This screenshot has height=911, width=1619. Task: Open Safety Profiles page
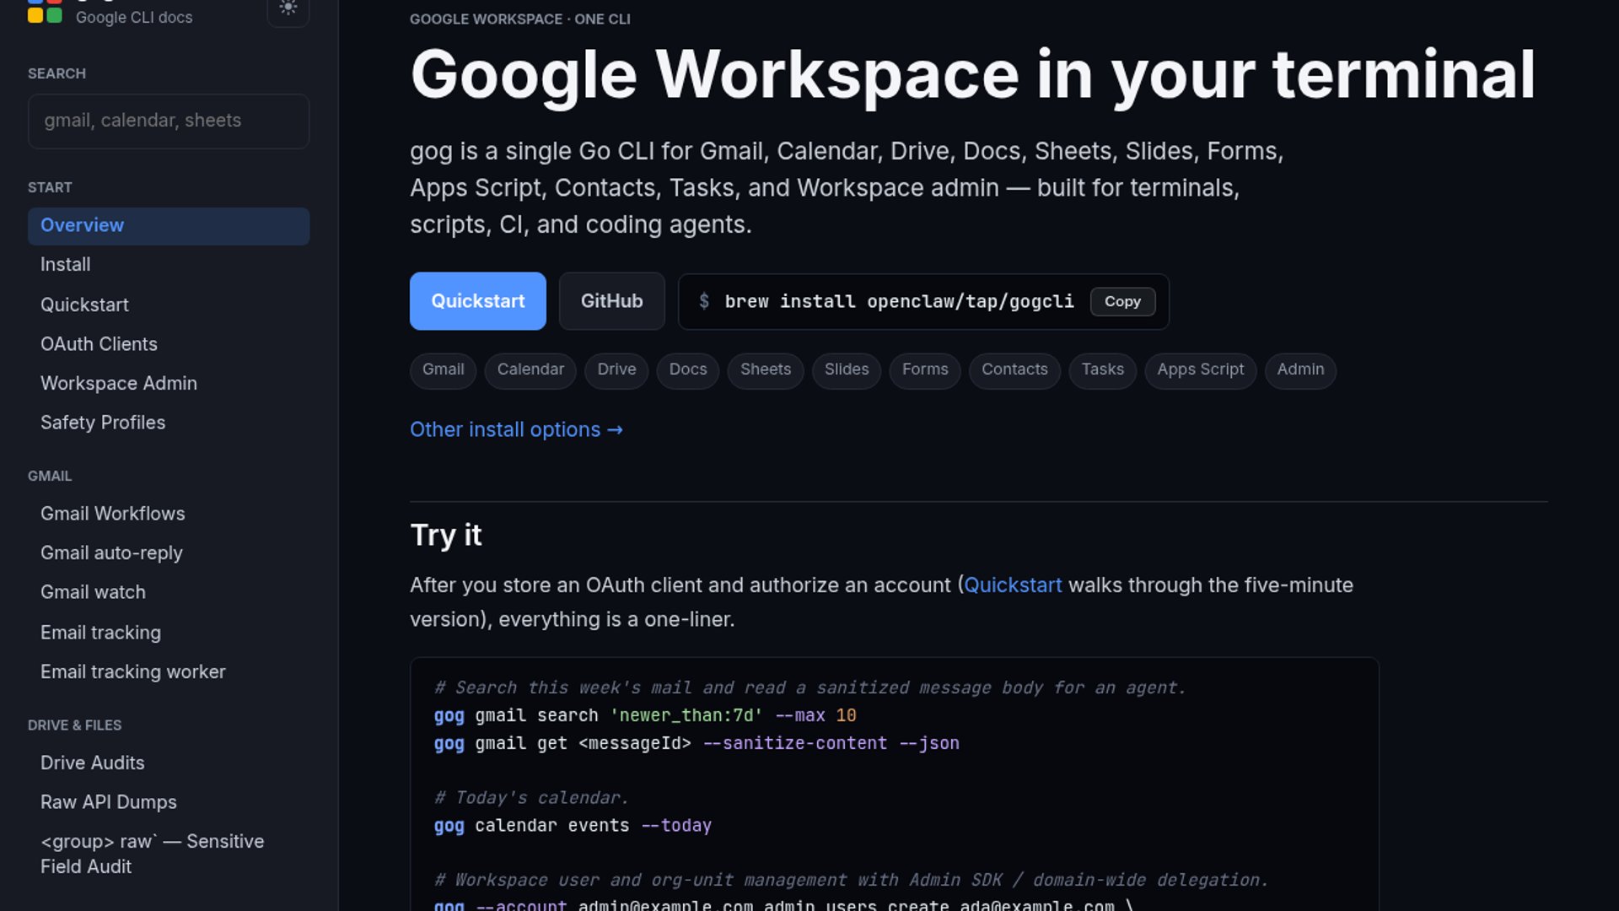coord(169,423)
